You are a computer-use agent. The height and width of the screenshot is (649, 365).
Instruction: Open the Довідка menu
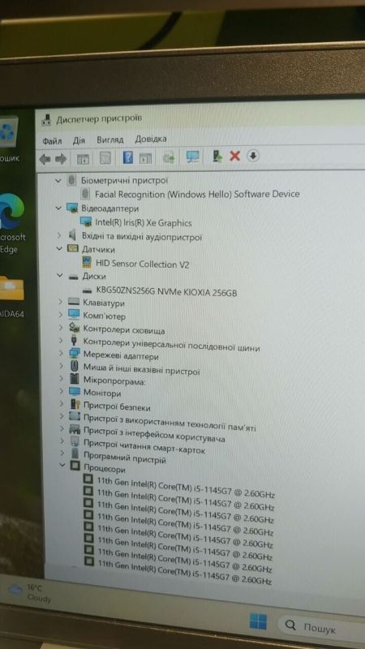coord(151,139)
